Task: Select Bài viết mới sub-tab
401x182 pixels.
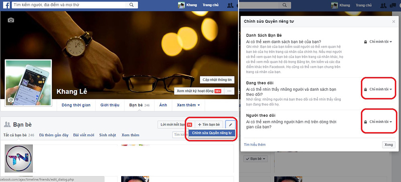Action: pyautogui.click(x=84, y=135)
